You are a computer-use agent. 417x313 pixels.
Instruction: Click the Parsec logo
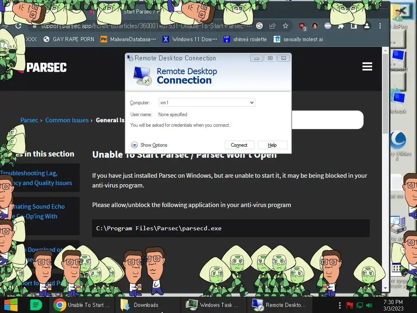[43, 67]
